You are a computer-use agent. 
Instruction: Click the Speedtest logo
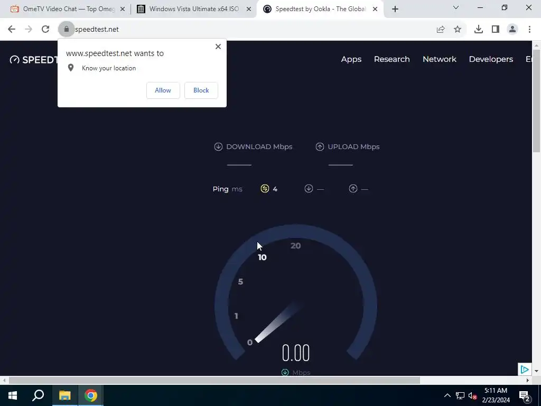[x=34, y=60]
